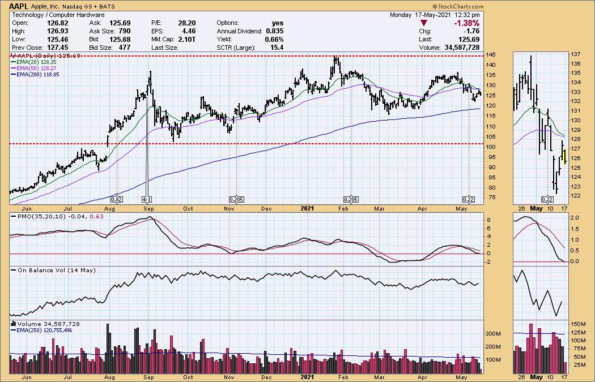Image resolution: width=595 pixels, height=382 pixels.
Task: Click the 0.22 marker in zoomed side panel
Action: point(547,199)
